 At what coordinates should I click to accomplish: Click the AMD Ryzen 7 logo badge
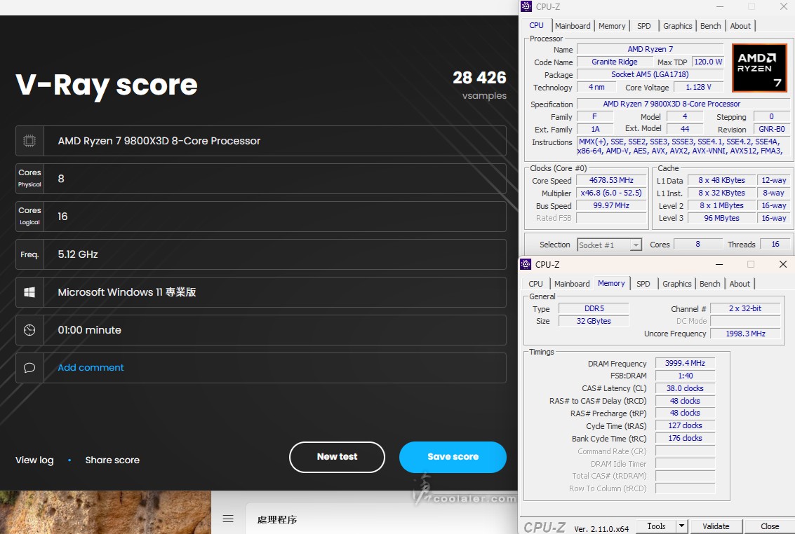tap(759, 68)
